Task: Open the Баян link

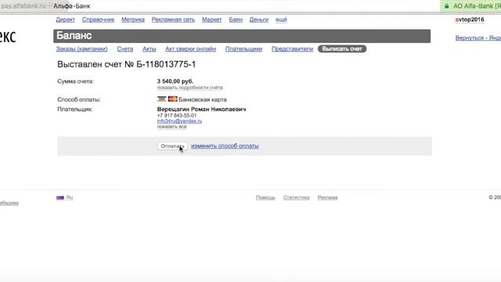Action: (x=236, y=20)
